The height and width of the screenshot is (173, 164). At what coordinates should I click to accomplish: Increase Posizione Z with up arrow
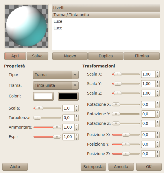click(157, 152)
